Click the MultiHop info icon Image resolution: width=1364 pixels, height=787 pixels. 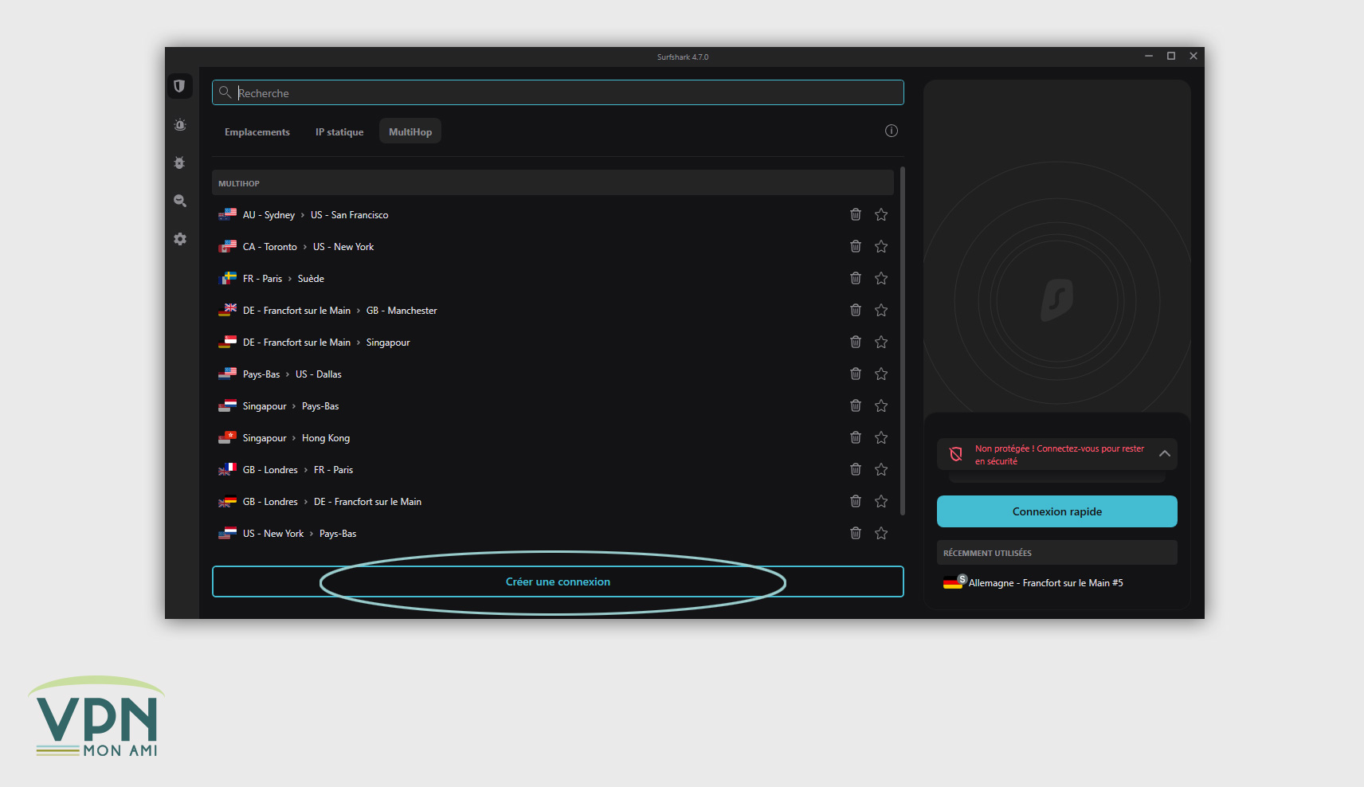coord(892,131)
